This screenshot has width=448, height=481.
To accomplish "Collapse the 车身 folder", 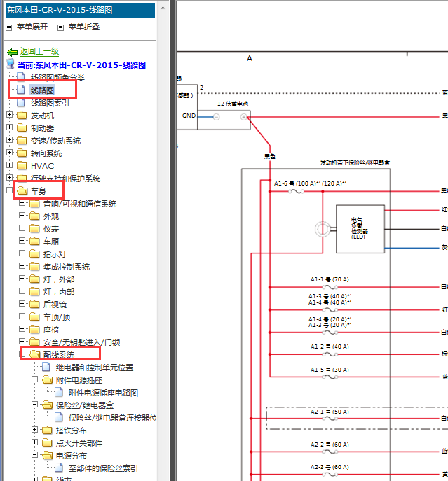I will pyautogui.click(x=10, y=190).
